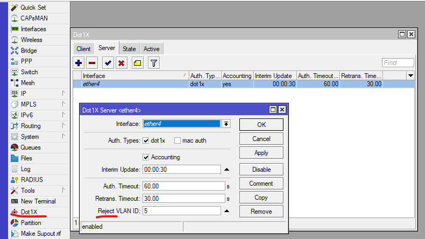Screen dimensions: 425x239
Task: Expand the Tools submenu
Action: (x=63, y=190)
